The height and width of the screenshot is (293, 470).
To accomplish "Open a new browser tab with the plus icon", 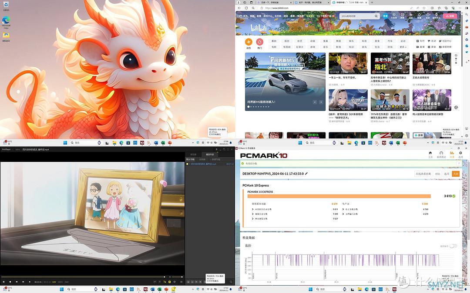I will [372, 3].
